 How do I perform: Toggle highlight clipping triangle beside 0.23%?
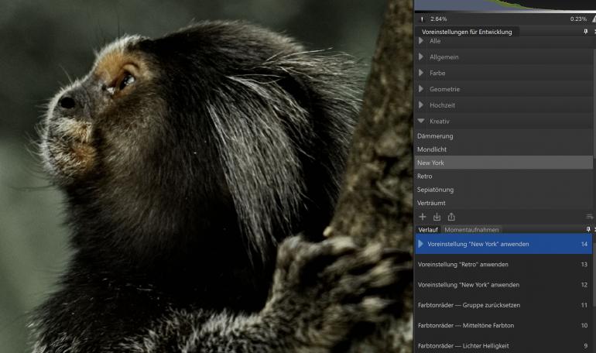(594, 19)
